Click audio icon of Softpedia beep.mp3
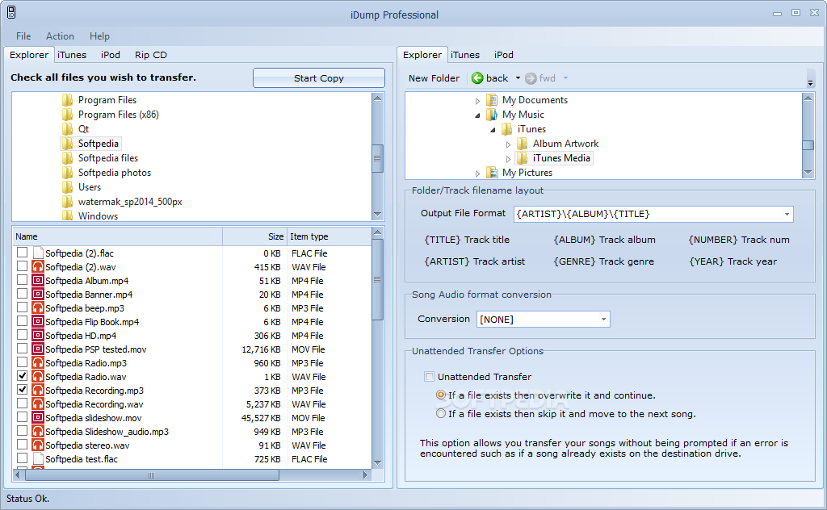Viewport: 827px width, 510px height. coord(37,308)
